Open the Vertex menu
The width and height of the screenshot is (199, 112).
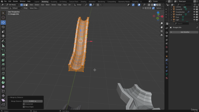pos(53,5)
